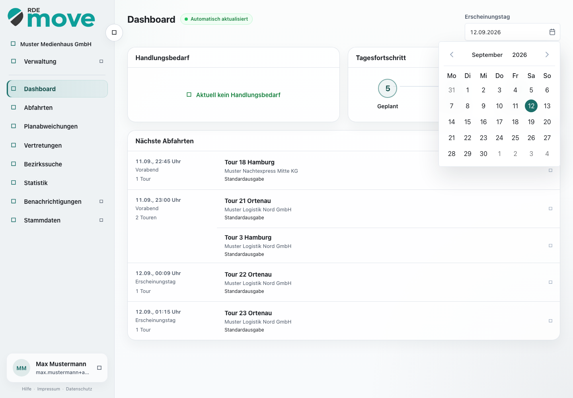Open the Abfahrten page
This screenshot has width=573, height=398.
57,107
